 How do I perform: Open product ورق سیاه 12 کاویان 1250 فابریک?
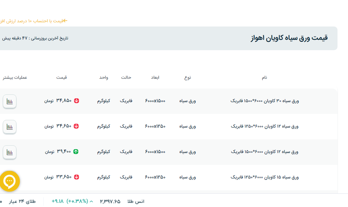(x=264, y=126)
